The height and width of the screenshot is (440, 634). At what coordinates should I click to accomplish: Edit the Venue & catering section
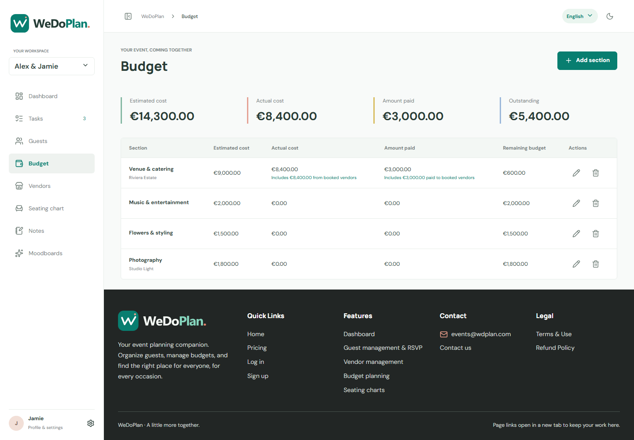(x=576, y=173)
